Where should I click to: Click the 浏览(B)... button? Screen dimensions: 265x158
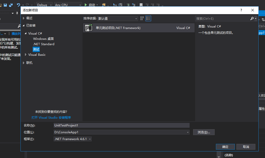click(204, 132)
